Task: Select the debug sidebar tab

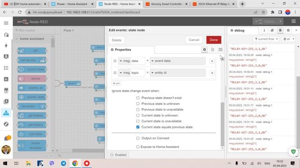Action: (243, 30)
